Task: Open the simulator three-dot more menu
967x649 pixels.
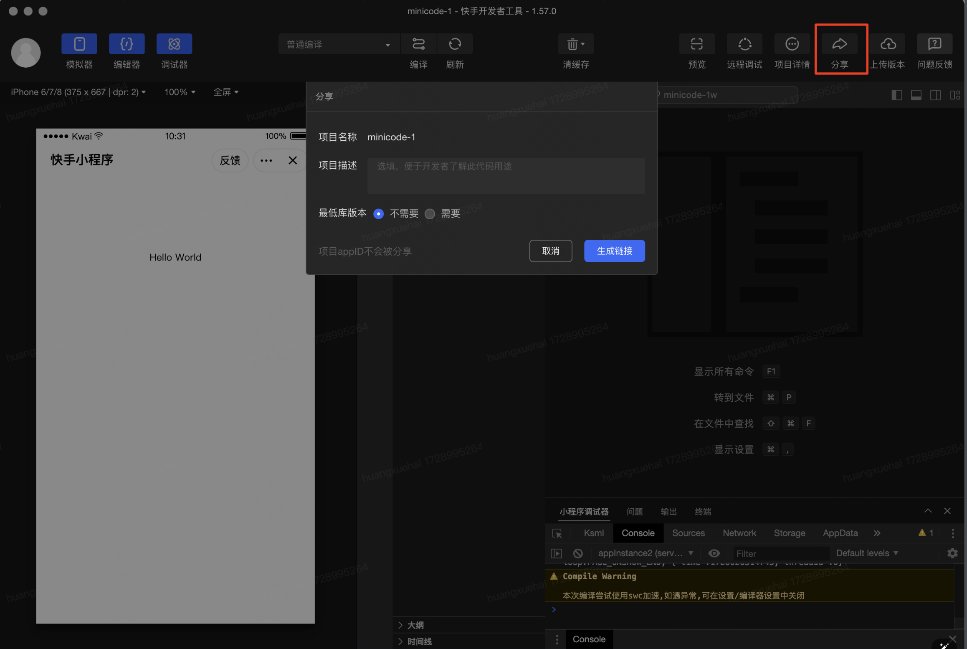Action: tap(266, 160)
